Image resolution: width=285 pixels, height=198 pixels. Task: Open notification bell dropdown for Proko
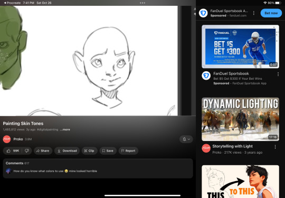(x=186, y=139)
